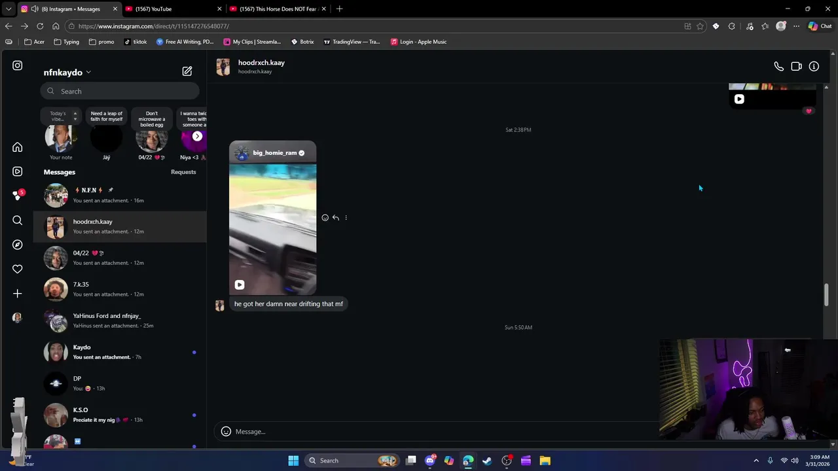Open the promo bookmarks folder
This screenshot has width=838, height=471.
point(101,42)
